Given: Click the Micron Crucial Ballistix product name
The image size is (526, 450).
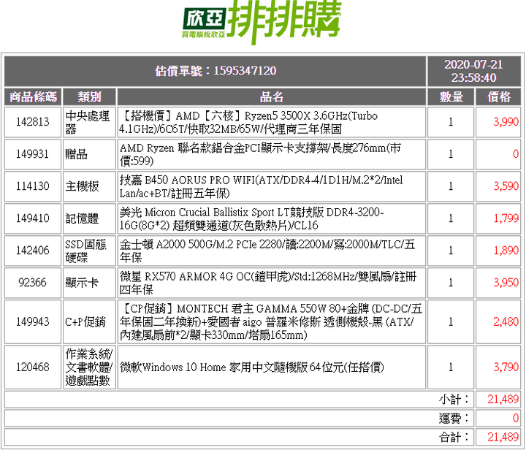Looking at the screenshot, I should 251,218.
